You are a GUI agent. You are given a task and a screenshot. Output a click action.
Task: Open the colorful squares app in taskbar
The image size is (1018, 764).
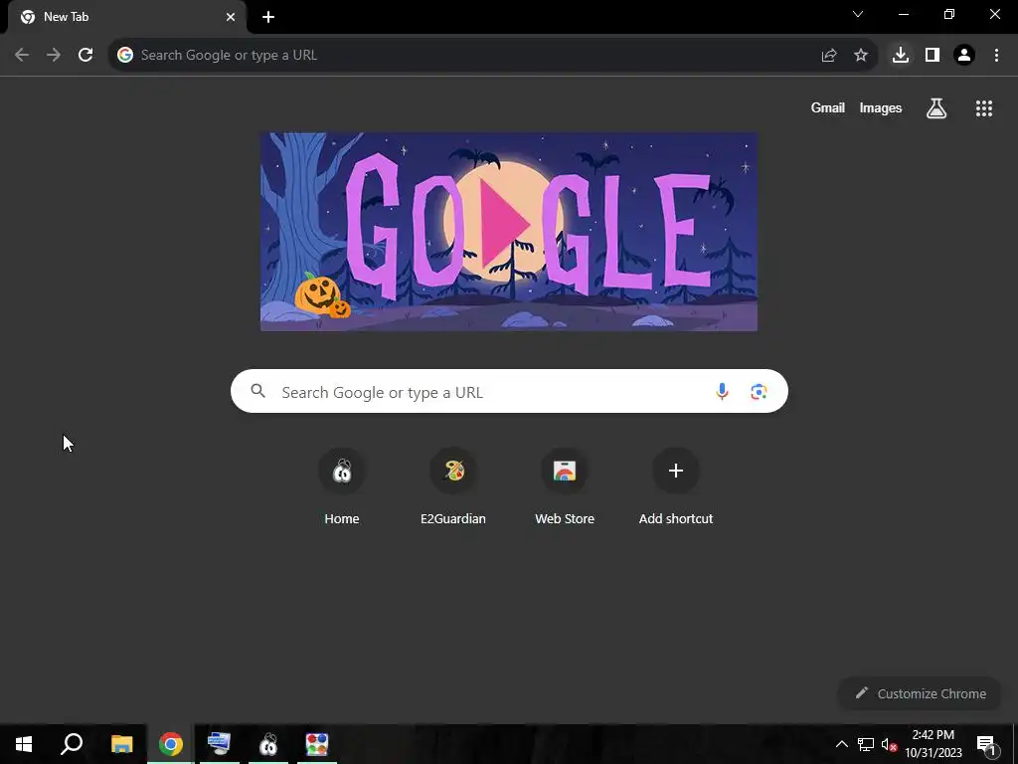(317, 744)
